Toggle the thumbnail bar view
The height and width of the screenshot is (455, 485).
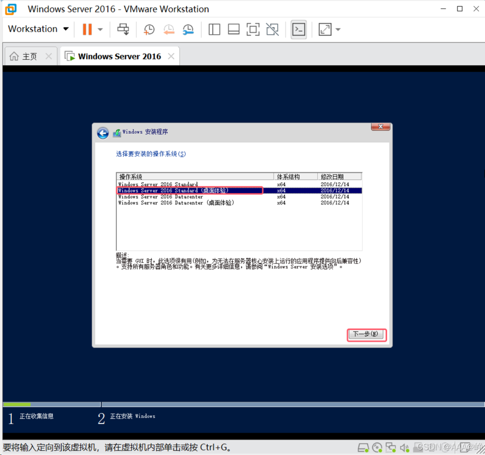[234, 30]
